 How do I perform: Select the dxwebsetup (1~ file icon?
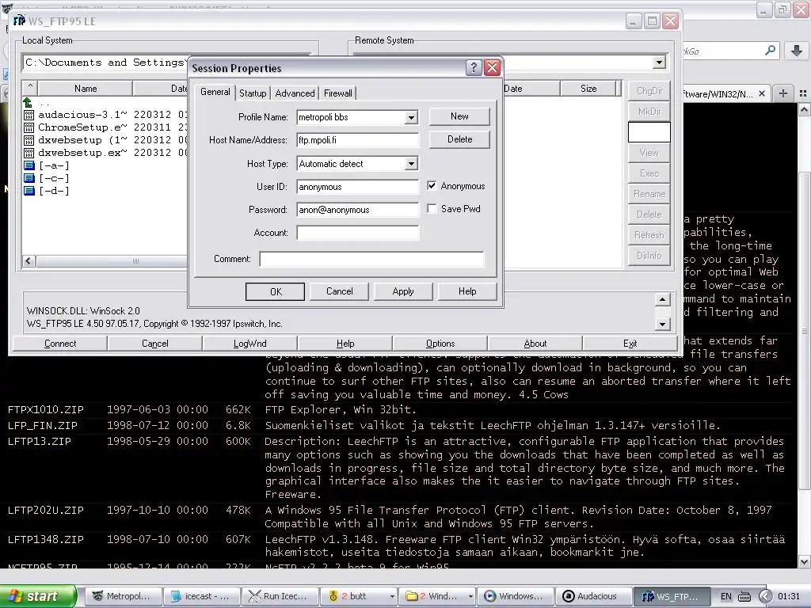point(29,140)
